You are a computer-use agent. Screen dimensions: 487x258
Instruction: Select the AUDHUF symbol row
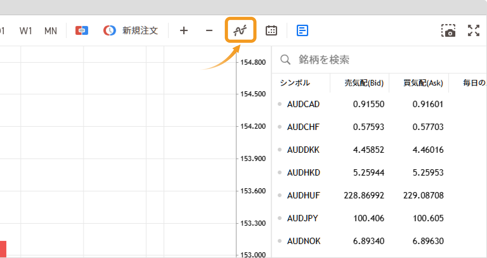click(379, 195)
